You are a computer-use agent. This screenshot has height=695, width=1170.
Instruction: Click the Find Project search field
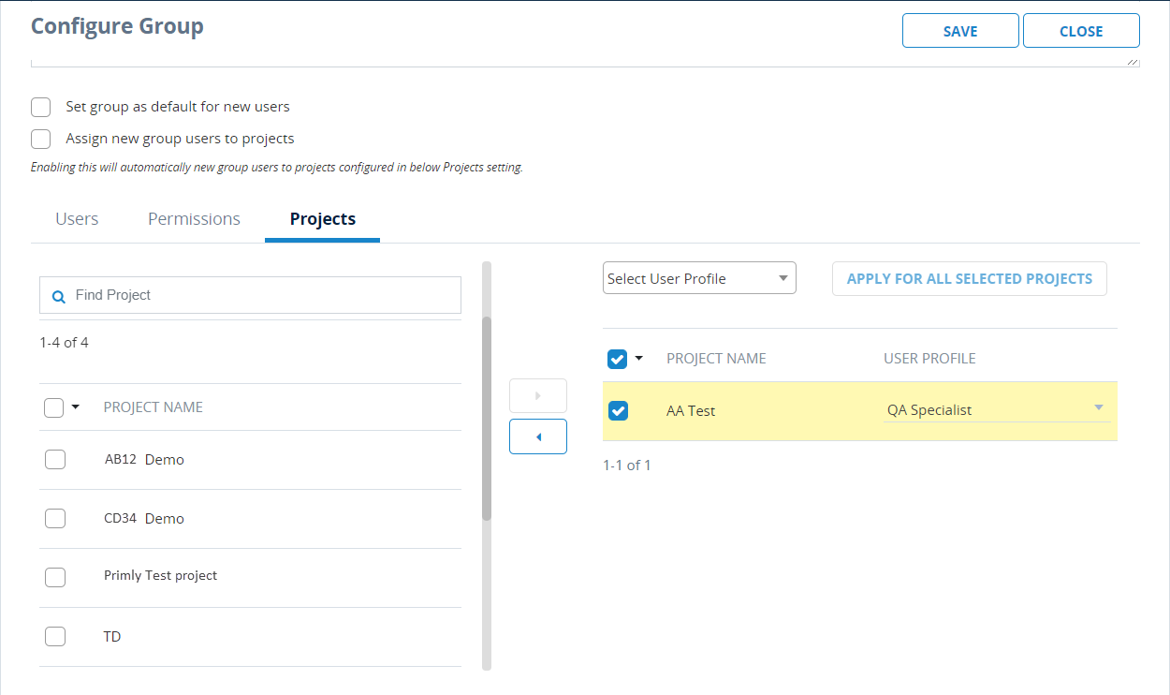262,295
